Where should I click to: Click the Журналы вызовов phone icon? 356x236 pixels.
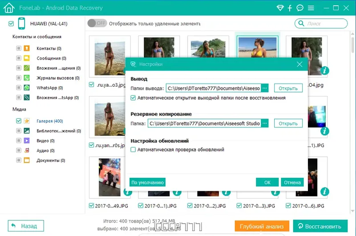tap(27, 78)
